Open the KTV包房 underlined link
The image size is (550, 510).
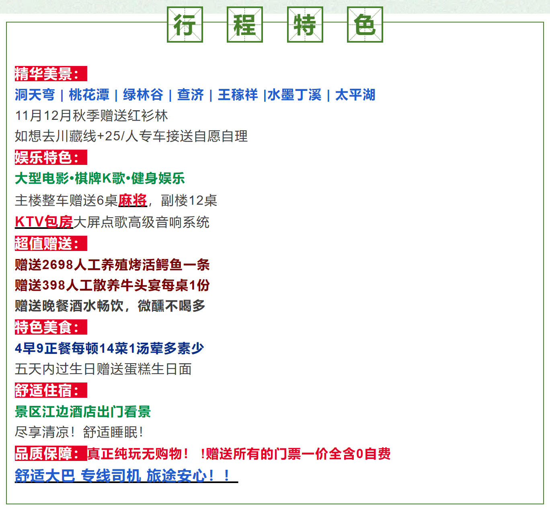(x=44, y=222)
